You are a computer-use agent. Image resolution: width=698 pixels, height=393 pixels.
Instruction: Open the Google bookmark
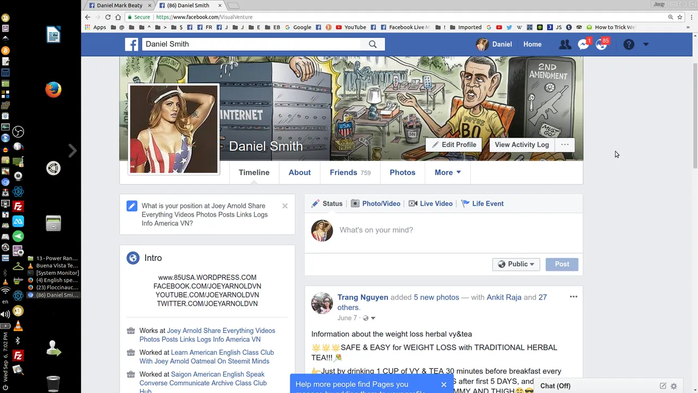pos(298,27)
